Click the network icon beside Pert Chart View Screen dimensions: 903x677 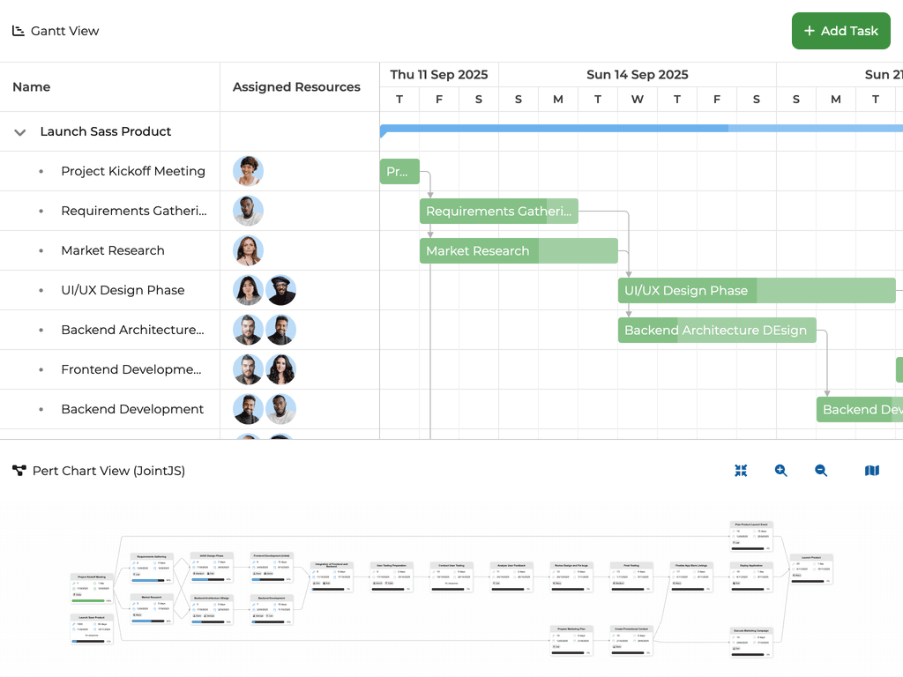pos(19,471)
